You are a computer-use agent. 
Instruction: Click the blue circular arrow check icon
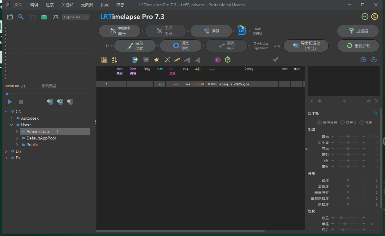tap(374, 60)
